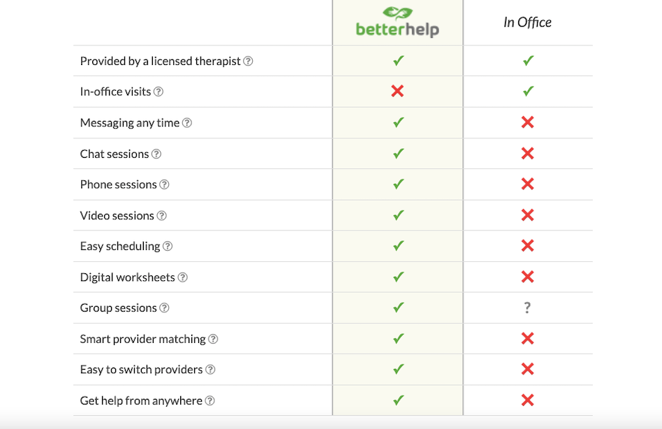Click the In Office column header
The height and width of the screenshot is (429, 662).
coord(527,22)
